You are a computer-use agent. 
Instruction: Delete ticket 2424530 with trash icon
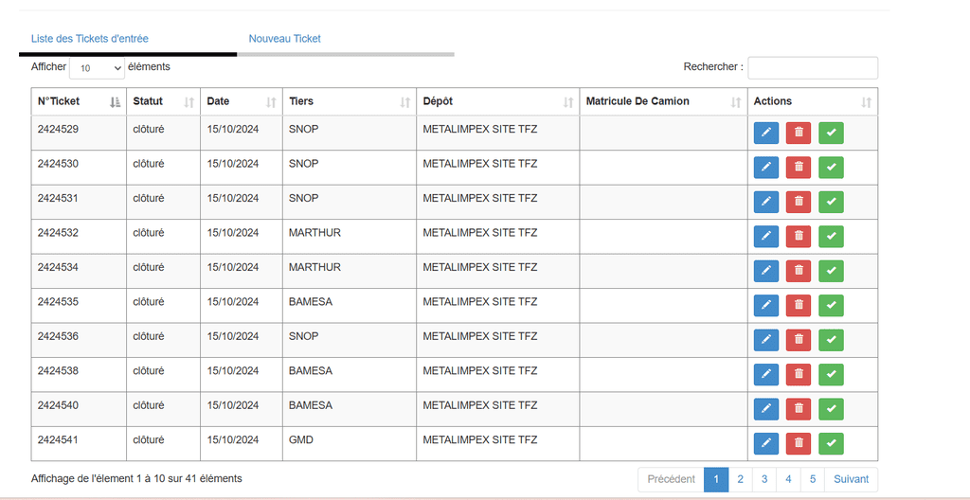point(799,168)
